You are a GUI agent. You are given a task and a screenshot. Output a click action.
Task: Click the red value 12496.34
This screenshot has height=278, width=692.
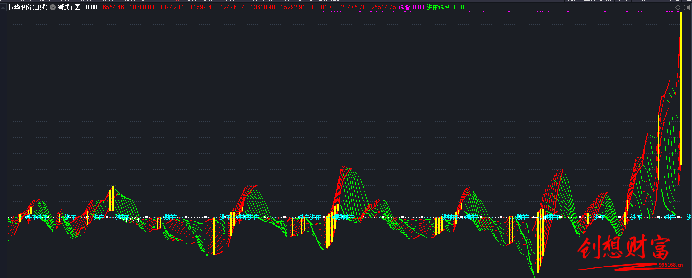click(x=232, y=7)
